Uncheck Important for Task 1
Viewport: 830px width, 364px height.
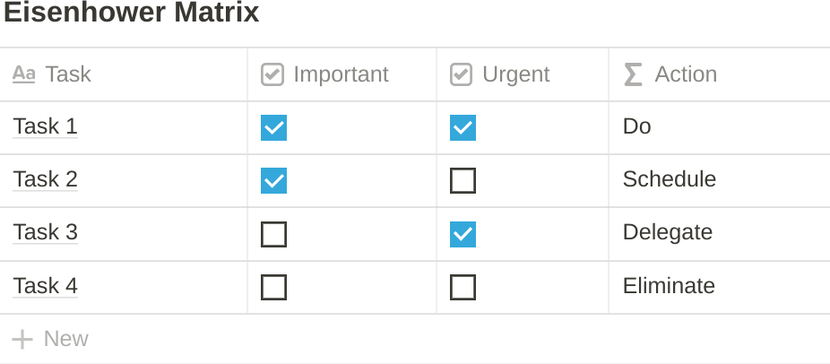coord(273,128)
